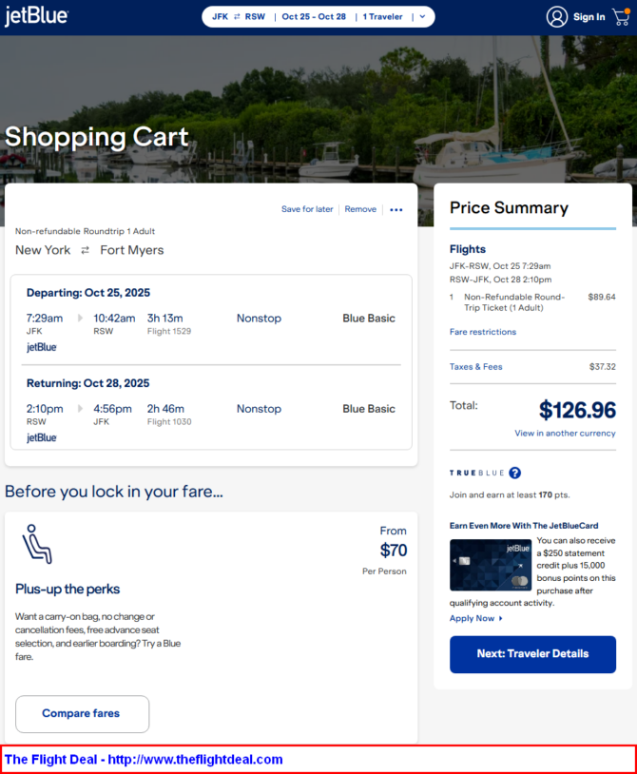Click the user profile icon

tap(556, 17)
